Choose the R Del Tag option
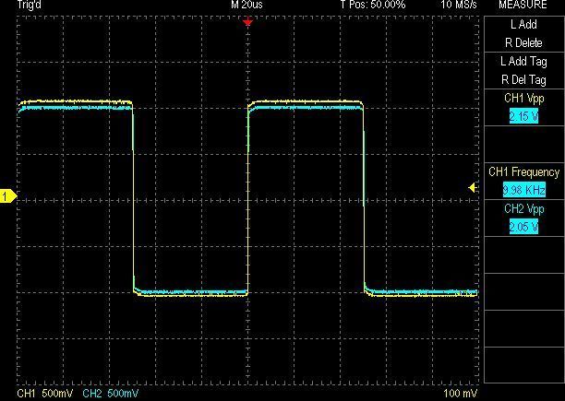 (523, 79)
